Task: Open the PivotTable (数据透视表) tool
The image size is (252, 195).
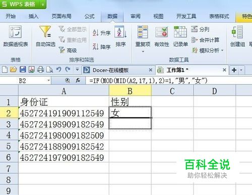Action: click(15, 36)
